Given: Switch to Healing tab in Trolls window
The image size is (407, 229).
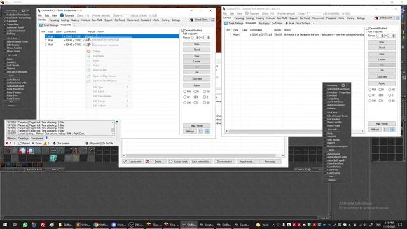Looking at the screenshot, I should coord(75,20).
